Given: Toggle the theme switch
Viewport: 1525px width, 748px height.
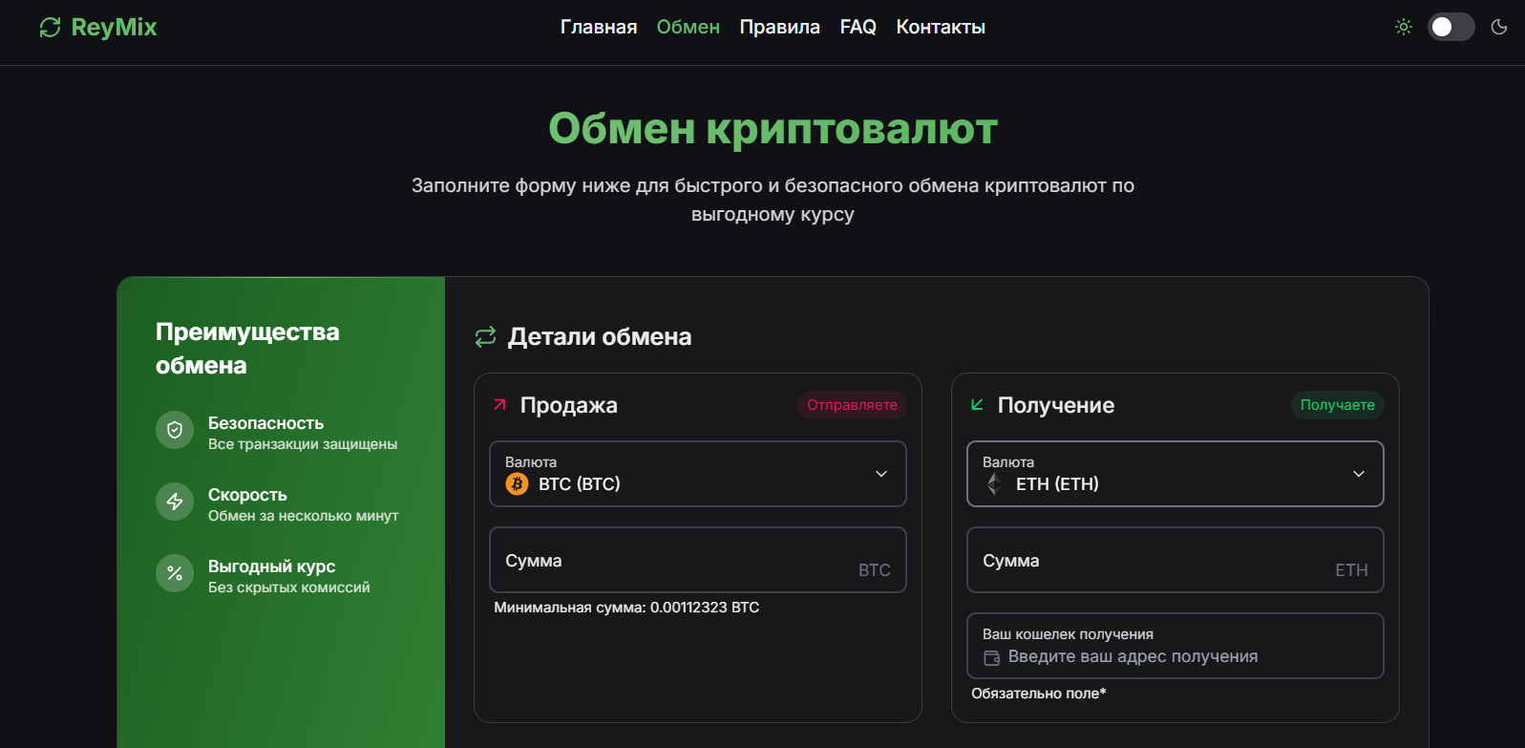Looking at the screenshot, I should [x=1451, y=27].
